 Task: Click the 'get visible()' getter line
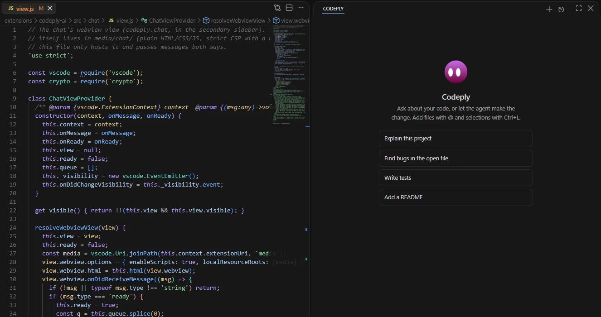coord(140,210)
